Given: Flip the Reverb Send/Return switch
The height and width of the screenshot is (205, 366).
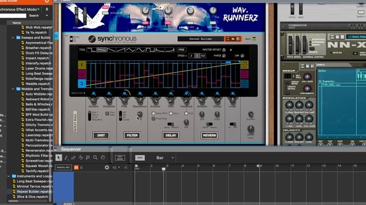Looking at the screenshot, I should (209, 124).
